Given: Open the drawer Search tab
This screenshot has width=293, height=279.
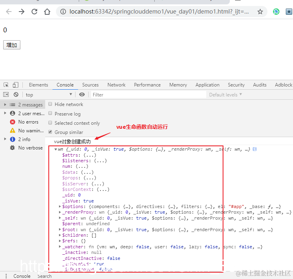Looking at the screenshot, I should pyautogui.click(x=44, y=276).
